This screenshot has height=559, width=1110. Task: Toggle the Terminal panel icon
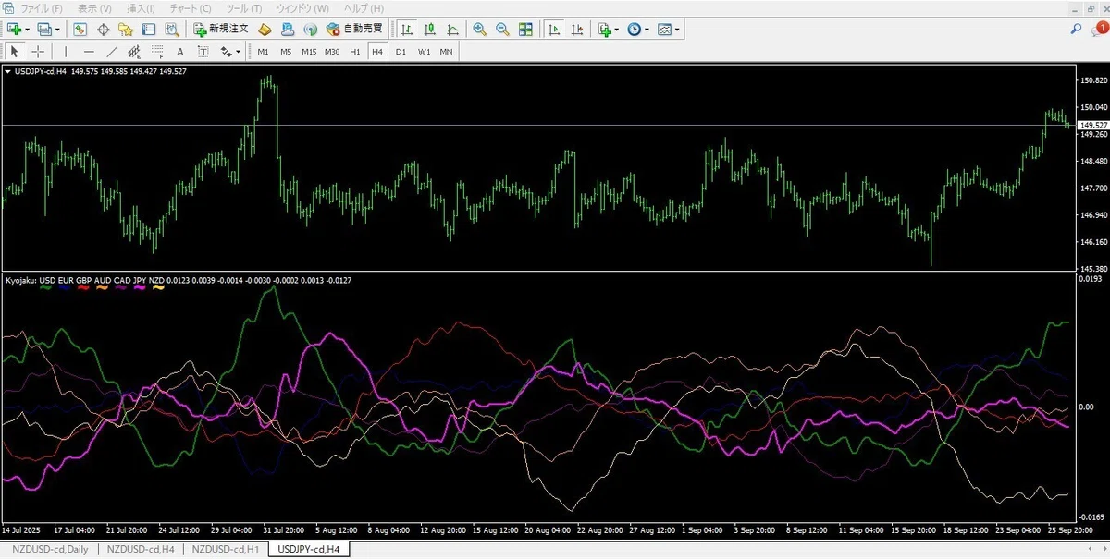tap(149, 30)
